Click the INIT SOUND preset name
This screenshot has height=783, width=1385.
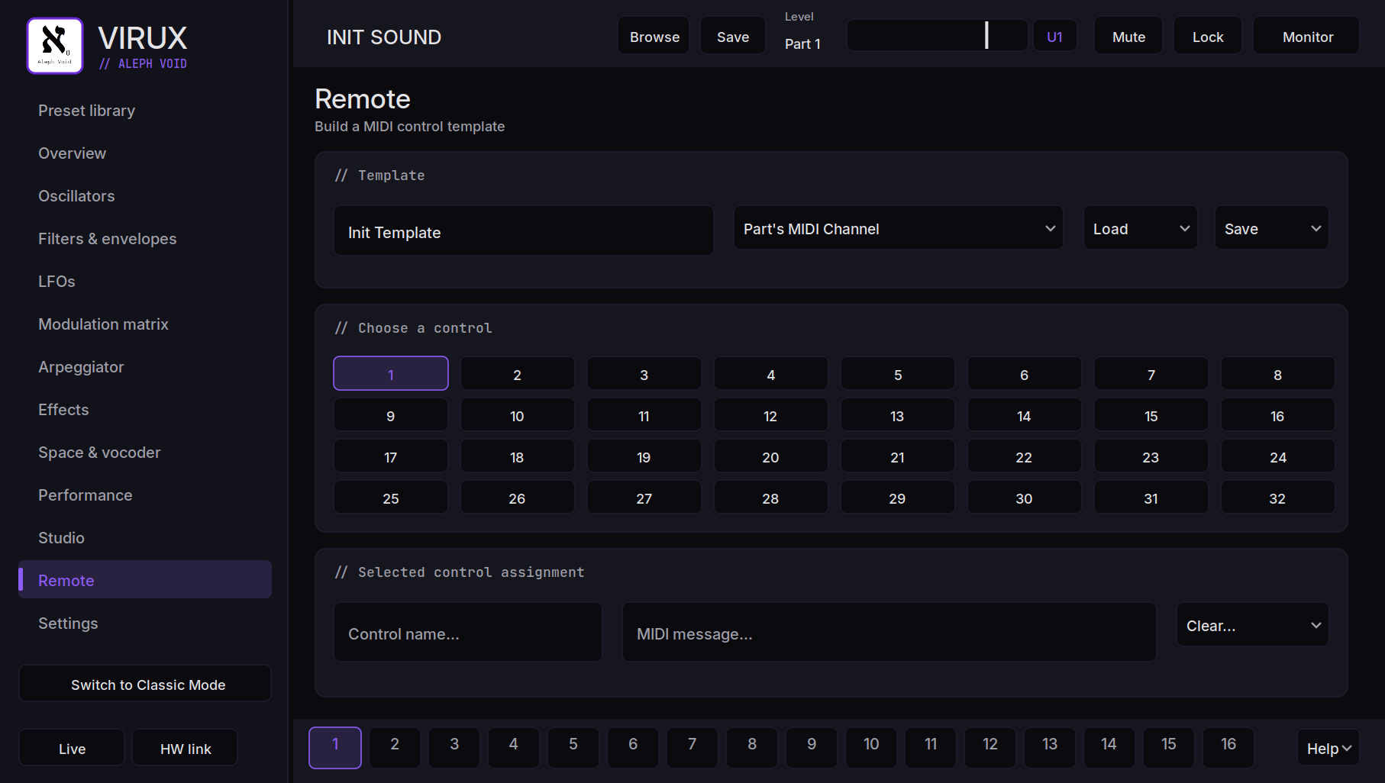tap(384, 37)
